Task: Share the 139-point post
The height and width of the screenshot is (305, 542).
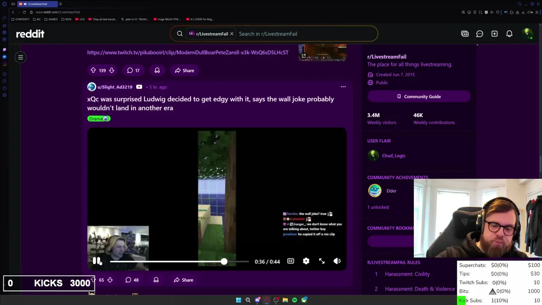Action: tap(184, 70)
